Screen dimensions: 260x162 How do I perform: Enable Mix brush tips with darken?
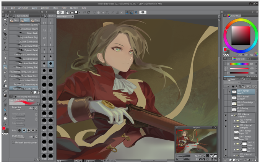click(x=13, y=143)
